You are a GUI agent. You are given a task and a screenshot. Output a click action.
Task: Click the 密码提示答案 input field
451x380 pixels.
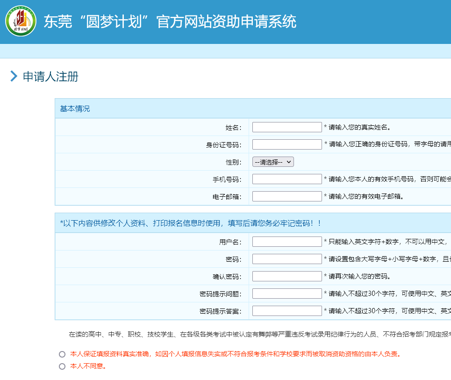287,311
